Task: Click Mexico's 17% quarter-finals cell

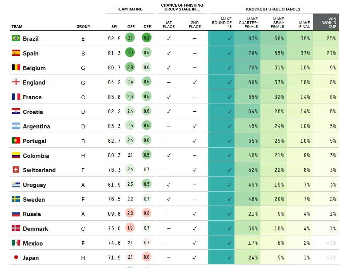Action: [x=248, y=243]
